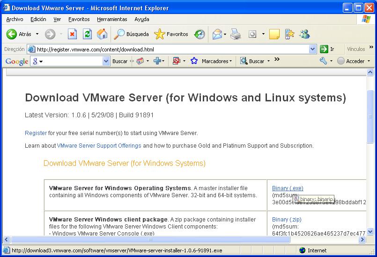
Task: Download the Binary (.exe) installer link
Action: click(x=288, y=188)
